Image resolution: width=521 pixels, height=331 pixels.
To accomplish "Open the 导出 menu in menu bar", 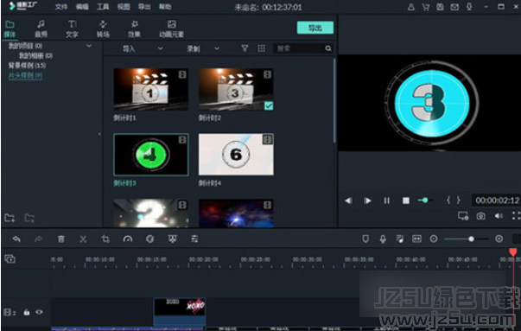I will (144, 7).
